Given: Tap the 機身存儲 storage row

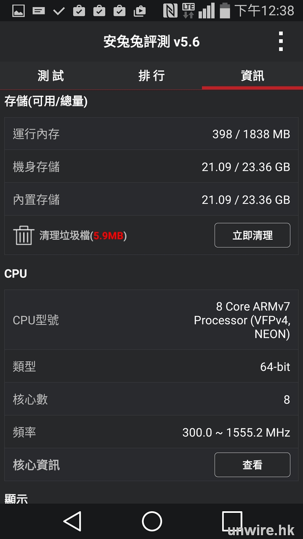Looking at the screenshot, I should [x=151, y=167].
